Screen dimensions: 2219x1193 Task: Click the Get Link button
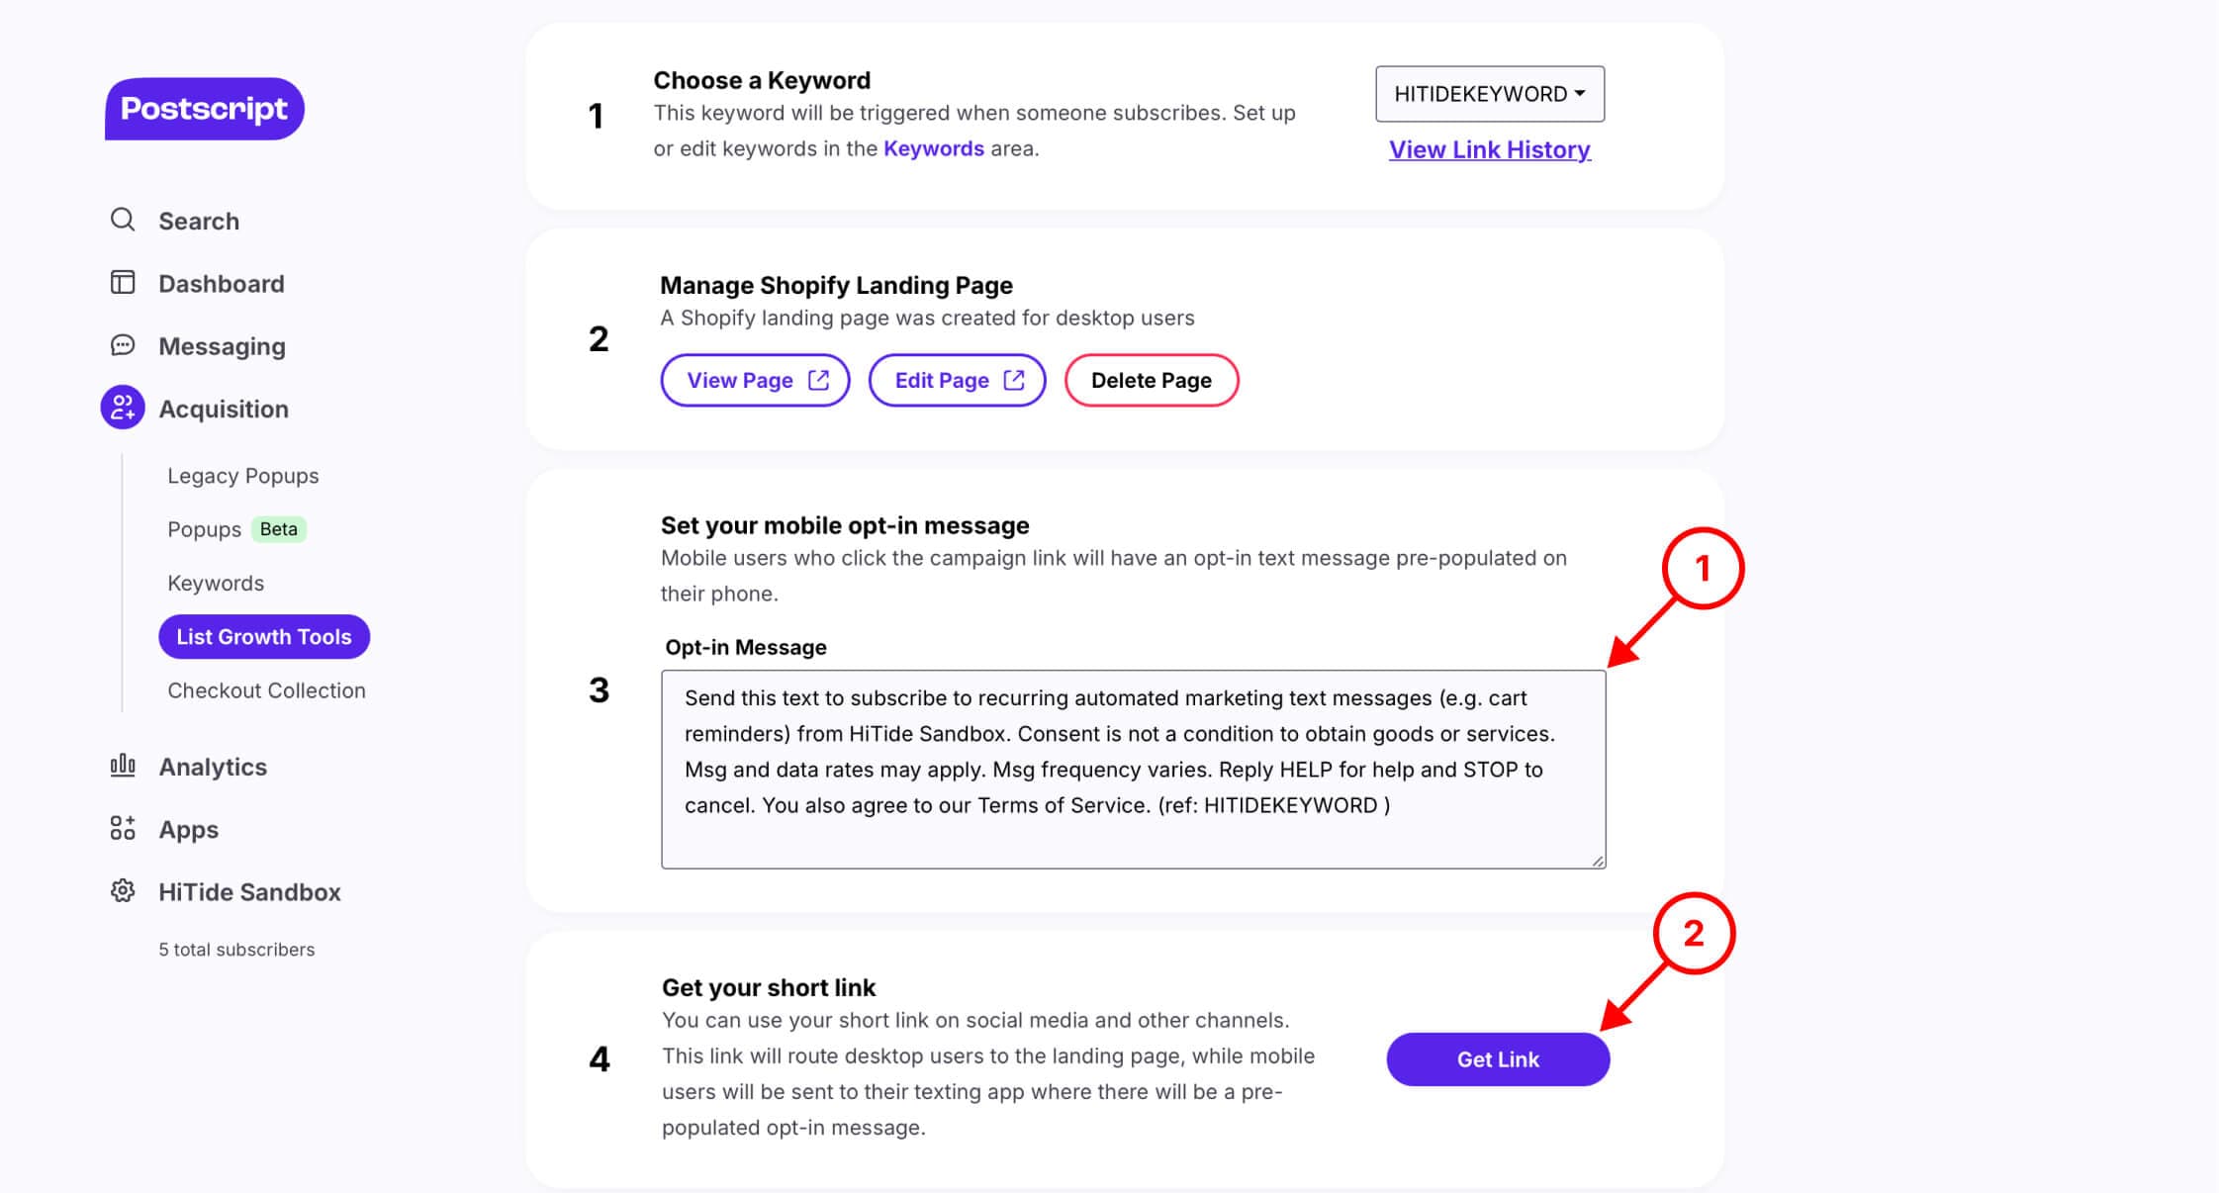pos(1498,1059)
